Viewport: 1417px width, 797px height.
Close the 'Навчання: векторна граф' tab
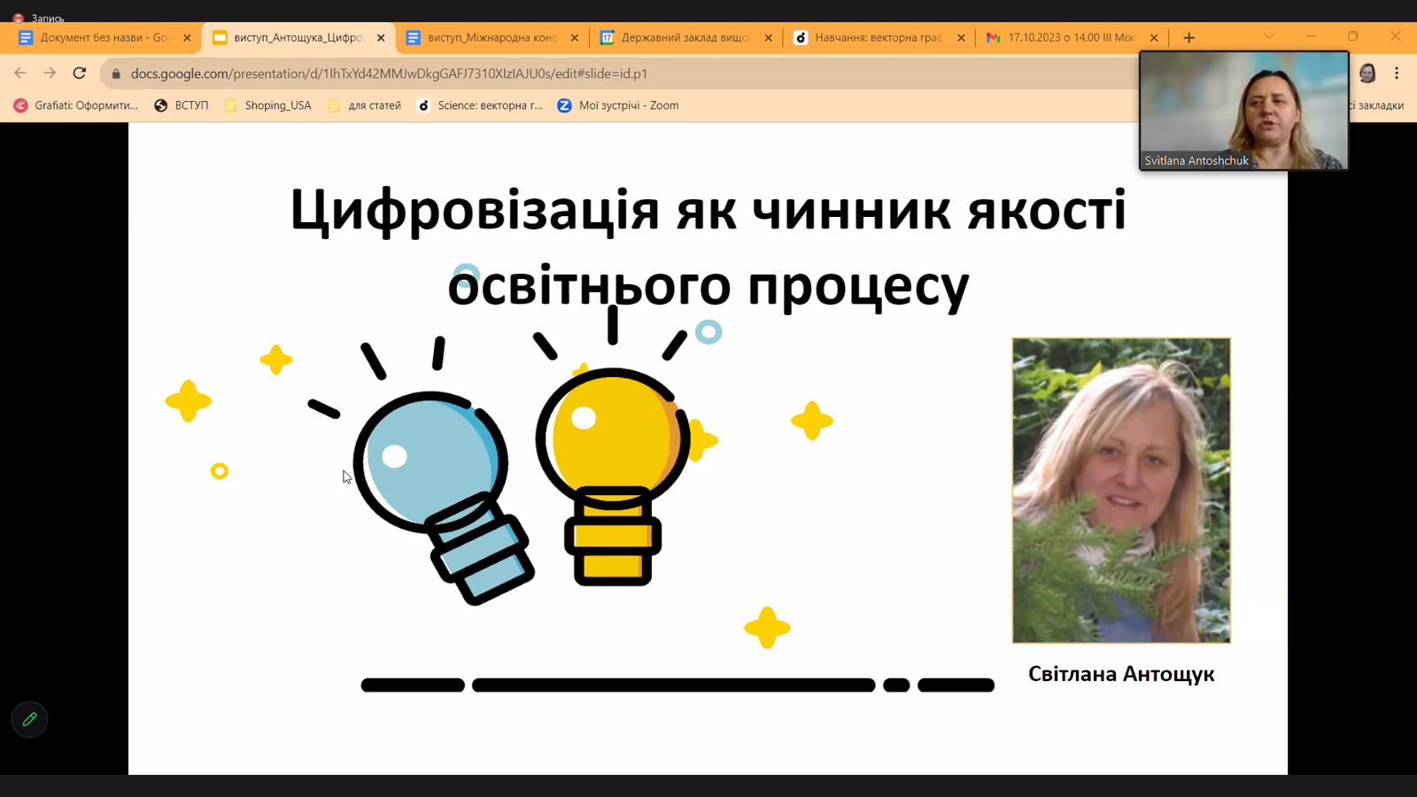tap(961, 38)
